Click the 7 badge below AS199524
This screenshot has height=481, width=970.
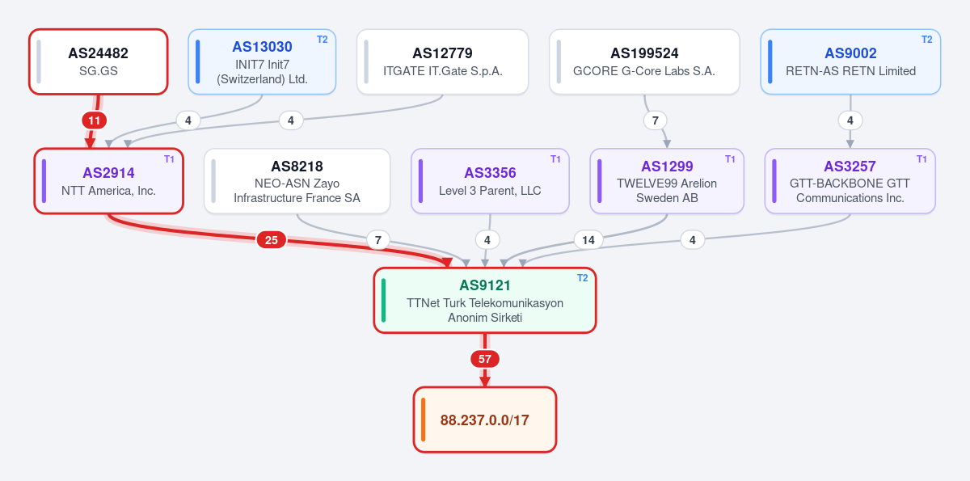[x=656, y=120]
